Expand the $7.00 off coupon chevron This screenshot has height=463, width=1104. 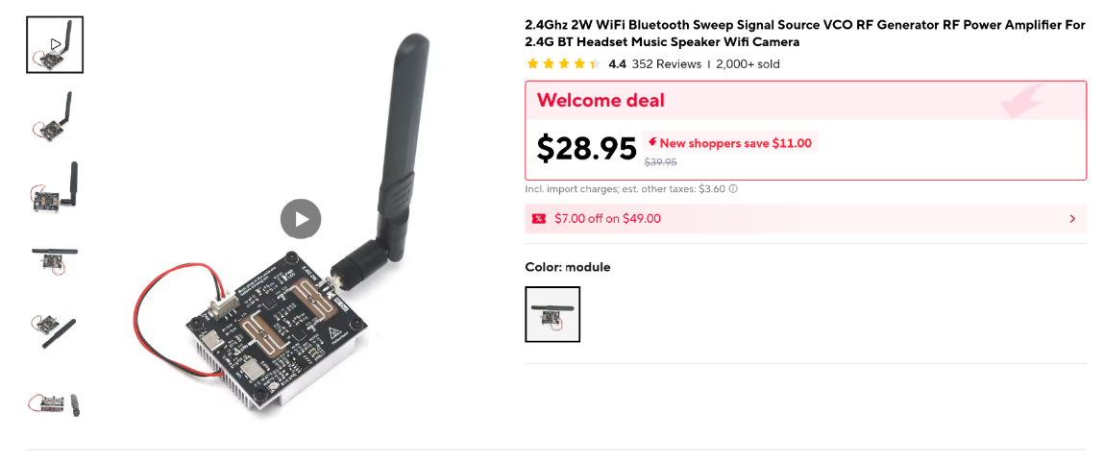pyautogui.click(x=1072, y=219)
